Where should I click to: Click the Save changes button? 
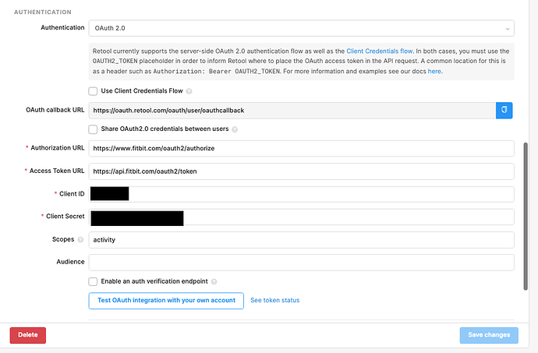point(489,335)
